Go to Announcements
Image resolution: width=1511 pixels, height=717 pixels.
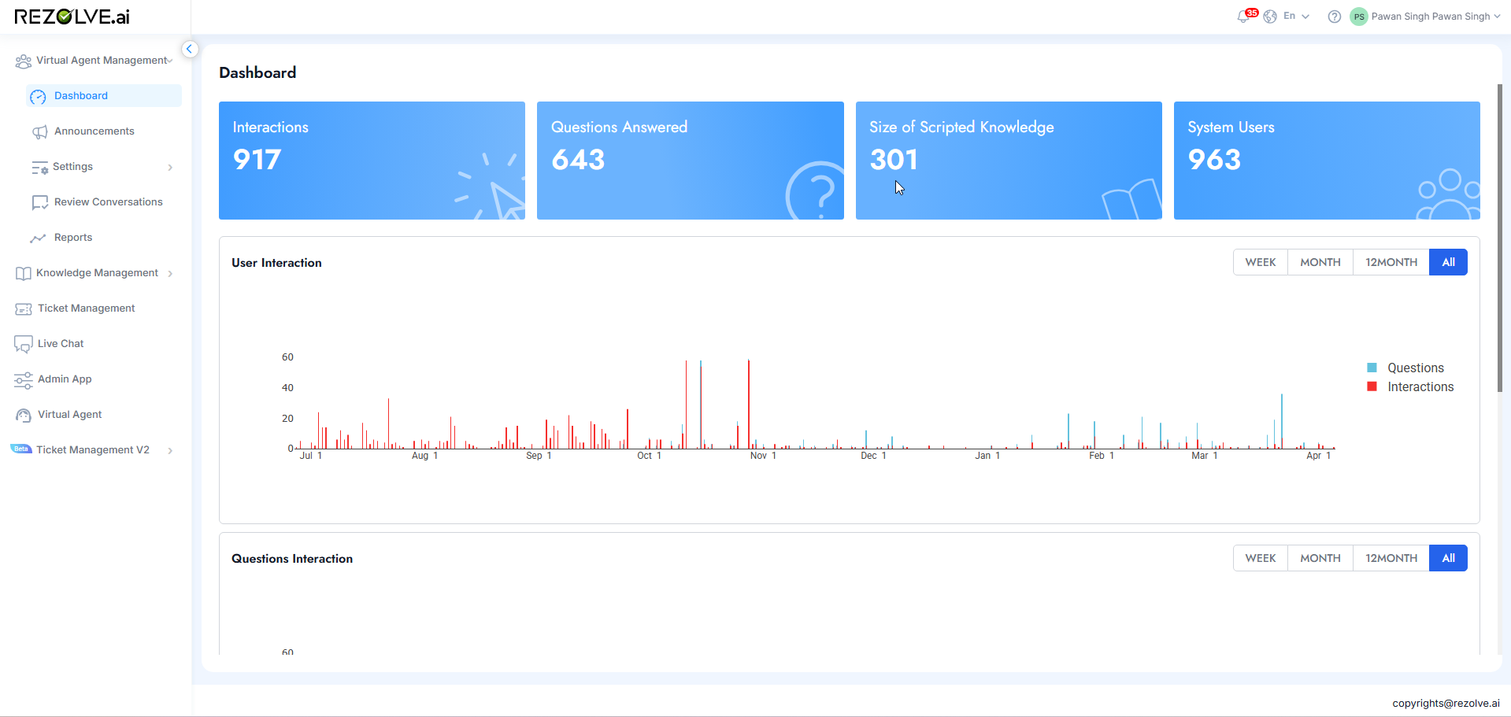pyautogui.click(x=94, y=131)
